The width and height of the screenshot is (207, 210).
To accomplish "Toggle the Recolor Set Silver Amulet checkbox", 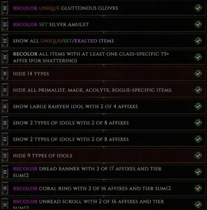I will click(198, 24).
